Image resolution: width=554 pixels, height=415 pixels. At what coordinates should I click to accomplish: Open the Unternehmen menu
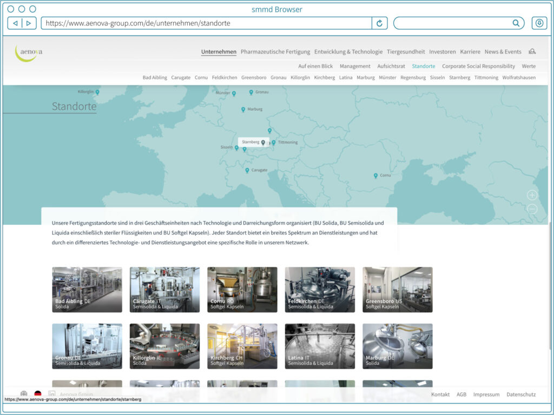click(x=219, y=52)
